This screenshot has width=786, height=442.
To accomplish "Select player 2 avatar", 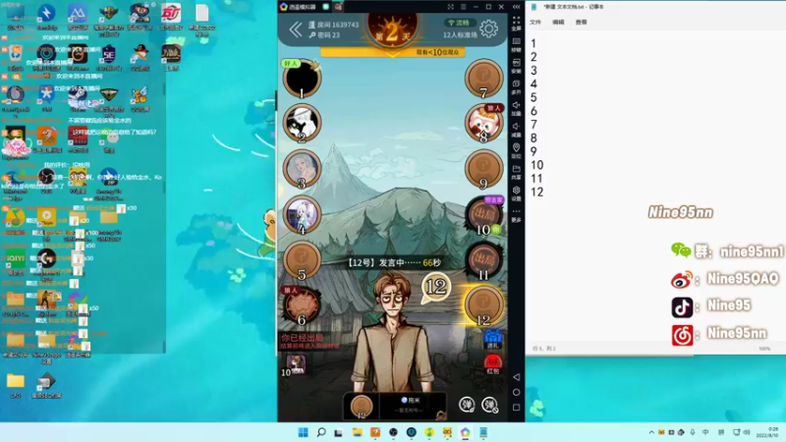I will click(x=302, y=124).
